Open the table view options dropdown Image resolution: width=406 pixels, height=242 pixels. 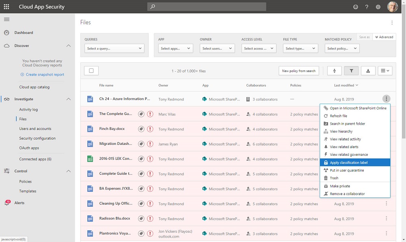pyautogui.click(x=385, y=71)
